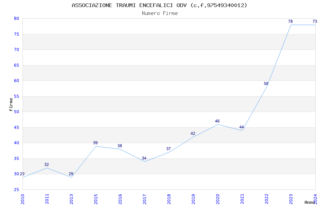Click the Firme y-axis title
319x206 pixels.
pos(11,104)
